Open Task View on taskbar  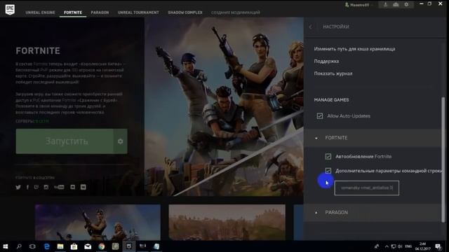32,246
